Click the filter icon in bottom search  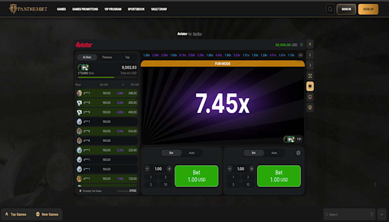(372, 214)
